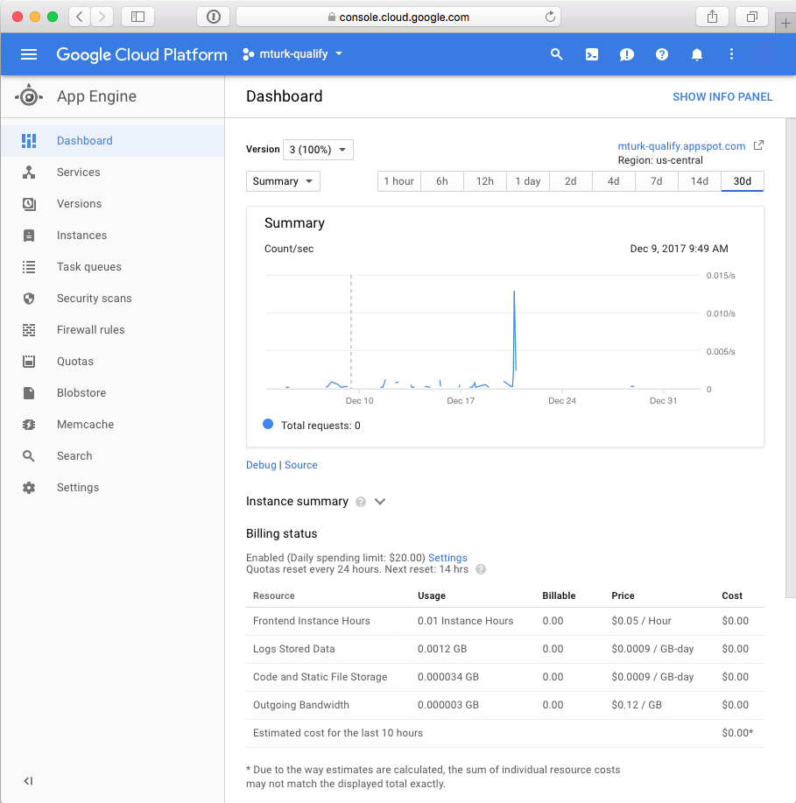Screen dimensions: 796x803
Task: Open billing Settings link
Action: (447, 558)
